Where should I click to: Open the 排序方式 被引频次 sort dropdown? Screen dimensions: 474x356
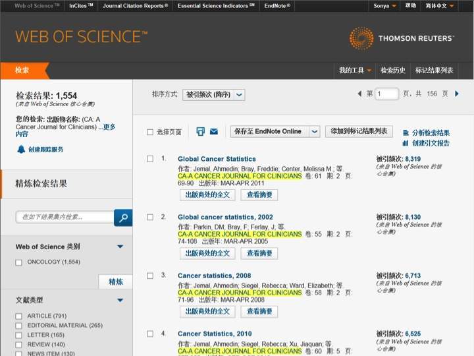click(214, 95)
